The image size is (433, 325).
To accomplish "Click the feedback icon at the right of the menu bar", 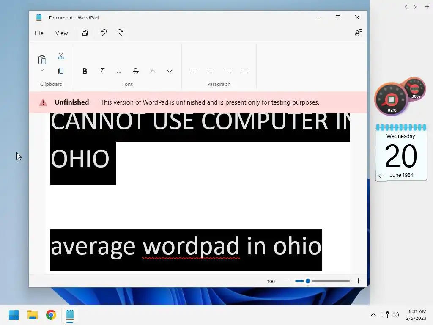I will coord(359,33).
